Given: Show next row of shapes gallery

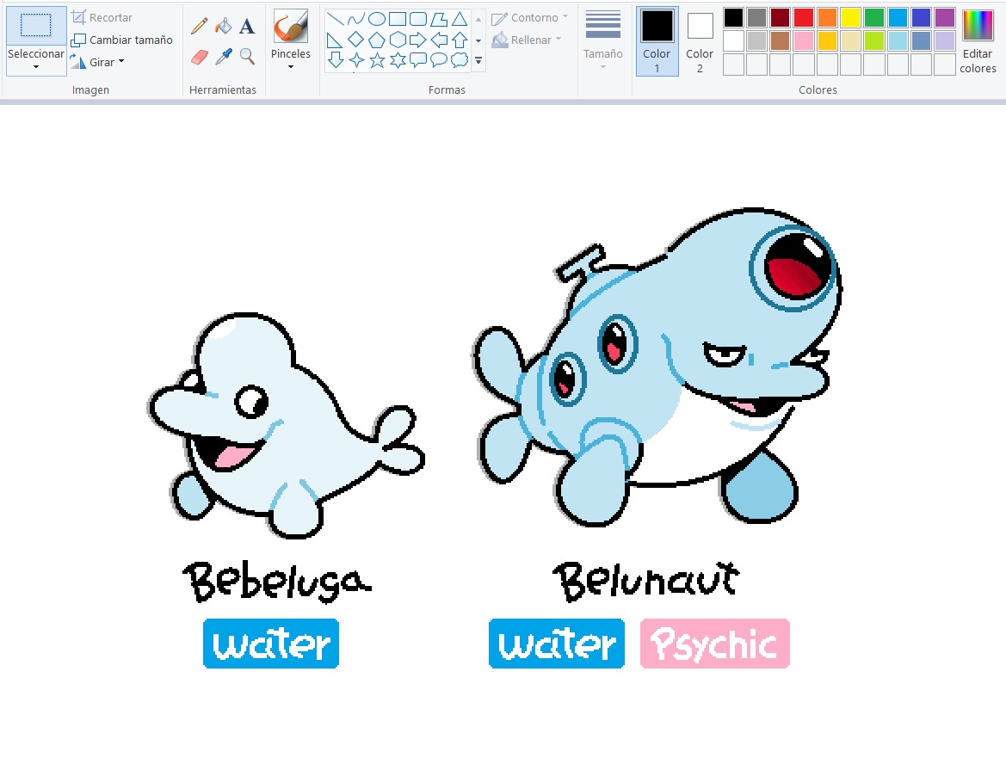Looking at the screenshot, I should tap(478, 40).
